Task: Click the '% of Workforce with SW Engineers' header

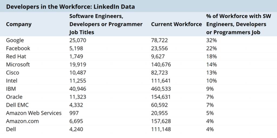Action: point(239,24)
